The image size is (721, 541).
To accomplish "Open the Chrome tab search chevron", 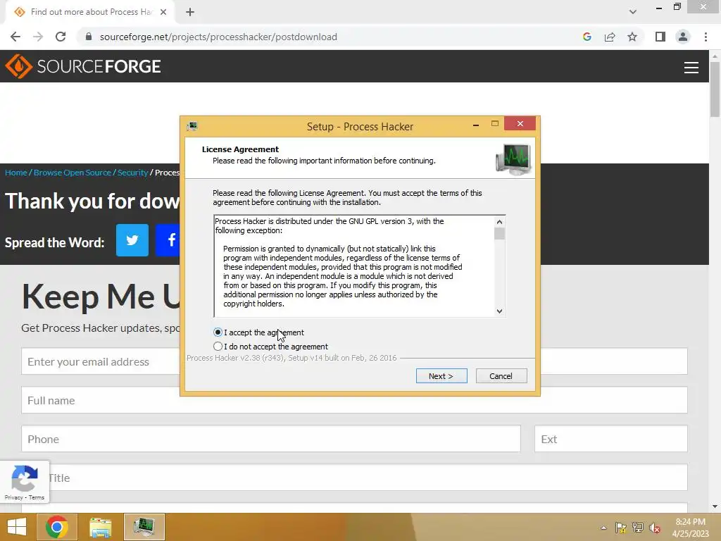I will click(x=633, y=12).
